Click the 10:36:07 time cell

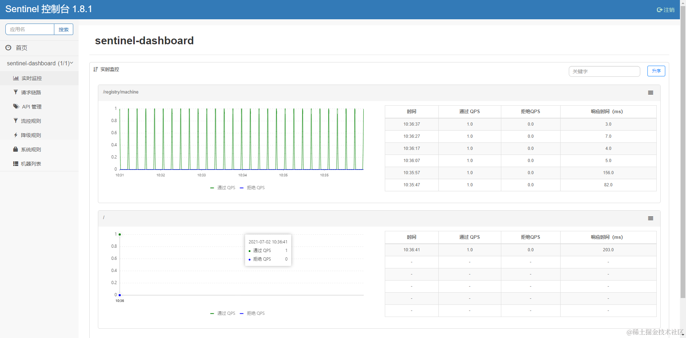coord(412,161)
